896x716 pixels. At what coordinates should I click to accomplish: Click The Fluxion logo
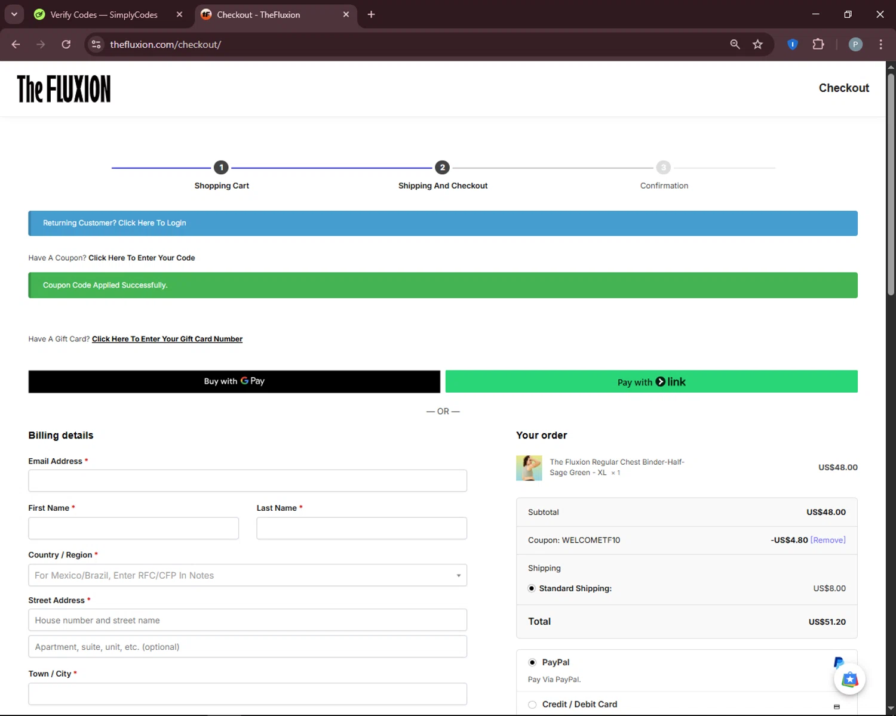[64, 89]
